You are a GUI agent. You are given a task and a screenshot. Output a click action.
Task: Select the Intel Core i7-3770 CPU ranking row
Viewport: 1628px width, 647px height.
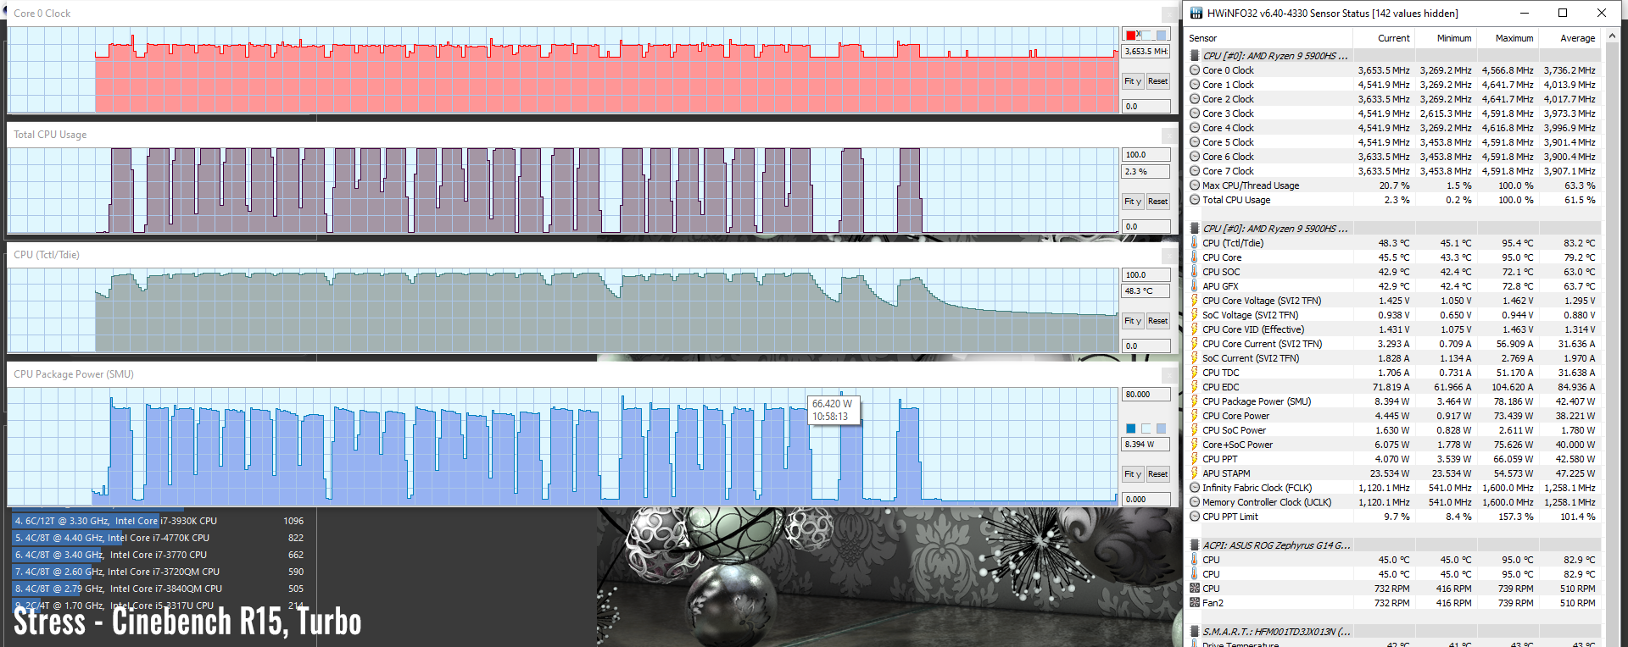pos(159,555)
